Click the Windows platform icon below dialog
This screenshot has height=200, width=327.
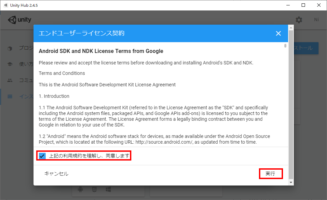(108, 190)
